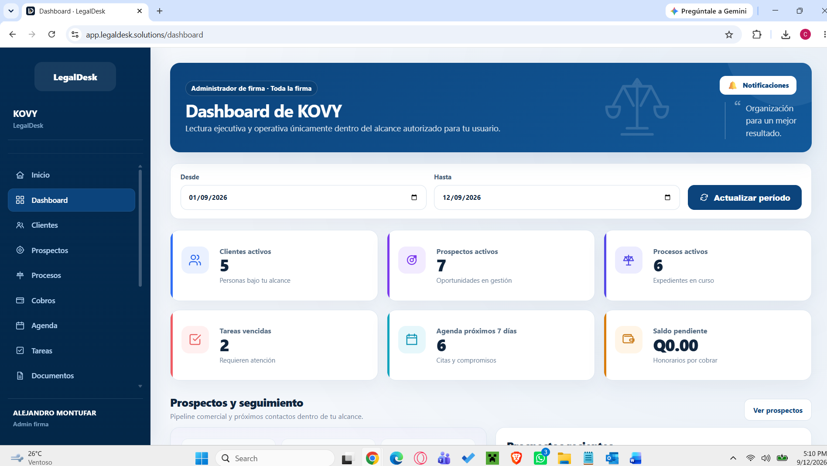Click the Hasta date field value
Image resolution: width=827 pixels, height=466 pixels.
(461, 198)
